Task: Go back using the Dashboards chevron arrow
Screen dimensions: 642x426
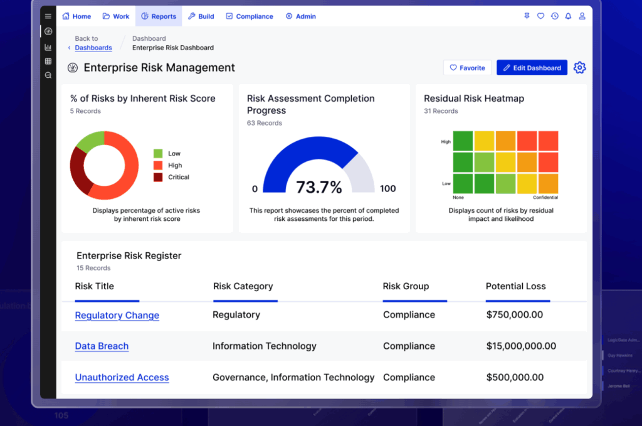Action: pyautogui.click(x=69, y=48)
